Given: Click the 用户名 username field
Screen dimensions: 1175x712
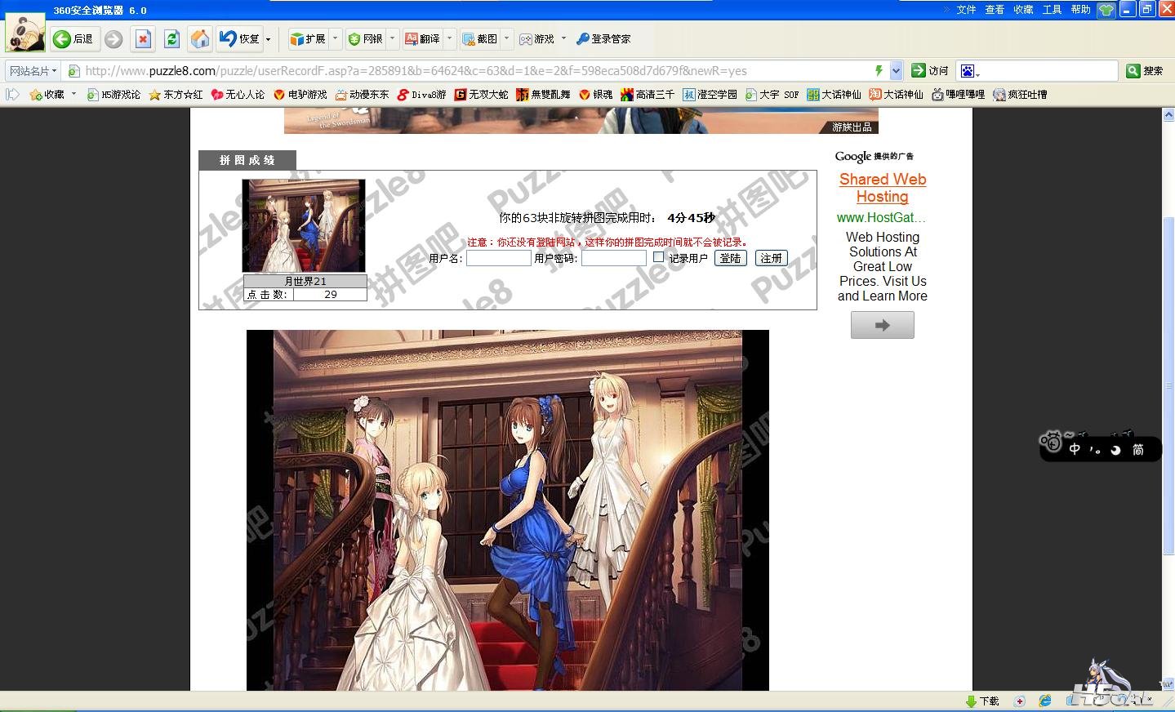Looking at the screenshot, I should pyautogui.click(x=499, y=258).
